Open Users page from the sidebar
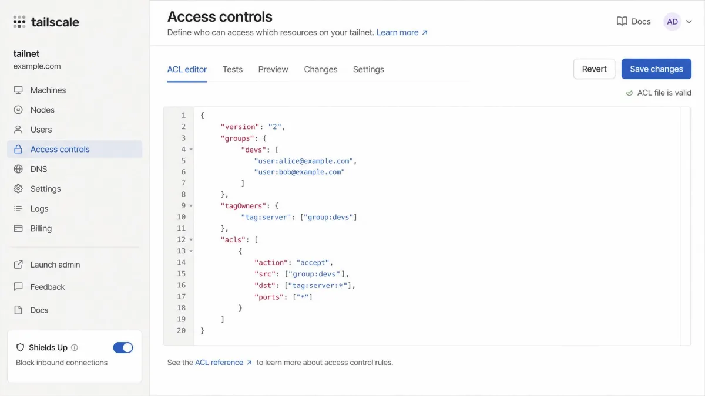This screenshot has height=396, width=705. click(75, 130)
